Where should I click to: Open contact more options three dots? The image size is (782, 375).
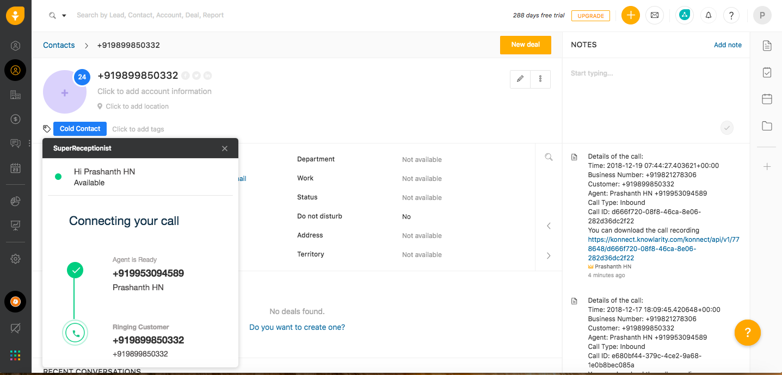point(540,79)
